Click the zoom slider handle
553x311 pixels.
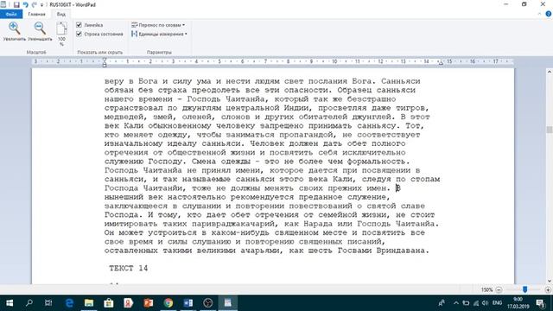tap(524, 289)
